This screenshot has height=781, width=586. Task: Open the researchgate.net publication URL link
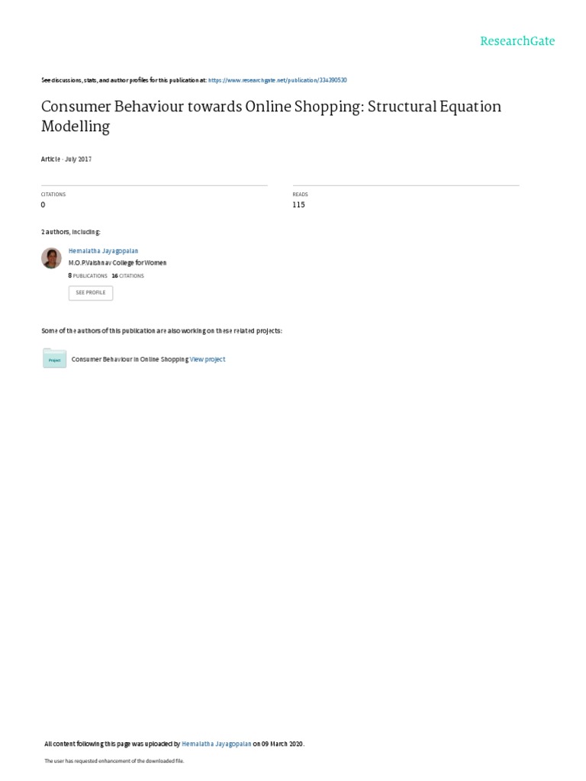277,80
